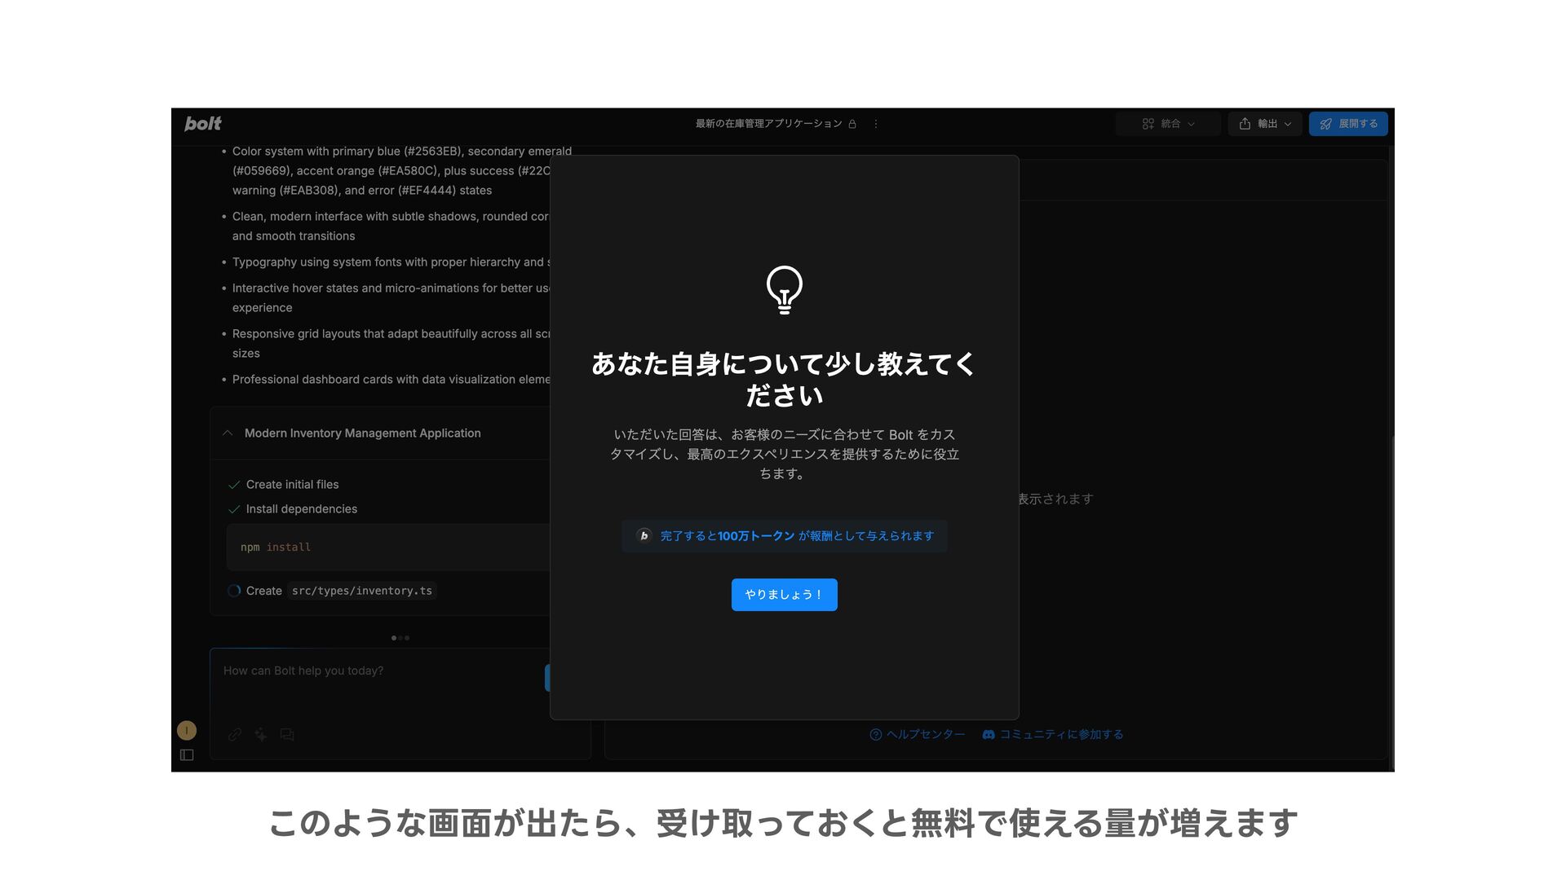Screen dimensions: 1566x880
Task: Click the discussion chat icon
Action: coord(287,734)
